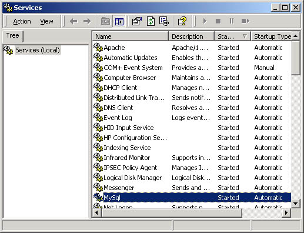Click the horizontal scrollbar thumb
This screenshot has width=304, height=233.
(172, 213)
